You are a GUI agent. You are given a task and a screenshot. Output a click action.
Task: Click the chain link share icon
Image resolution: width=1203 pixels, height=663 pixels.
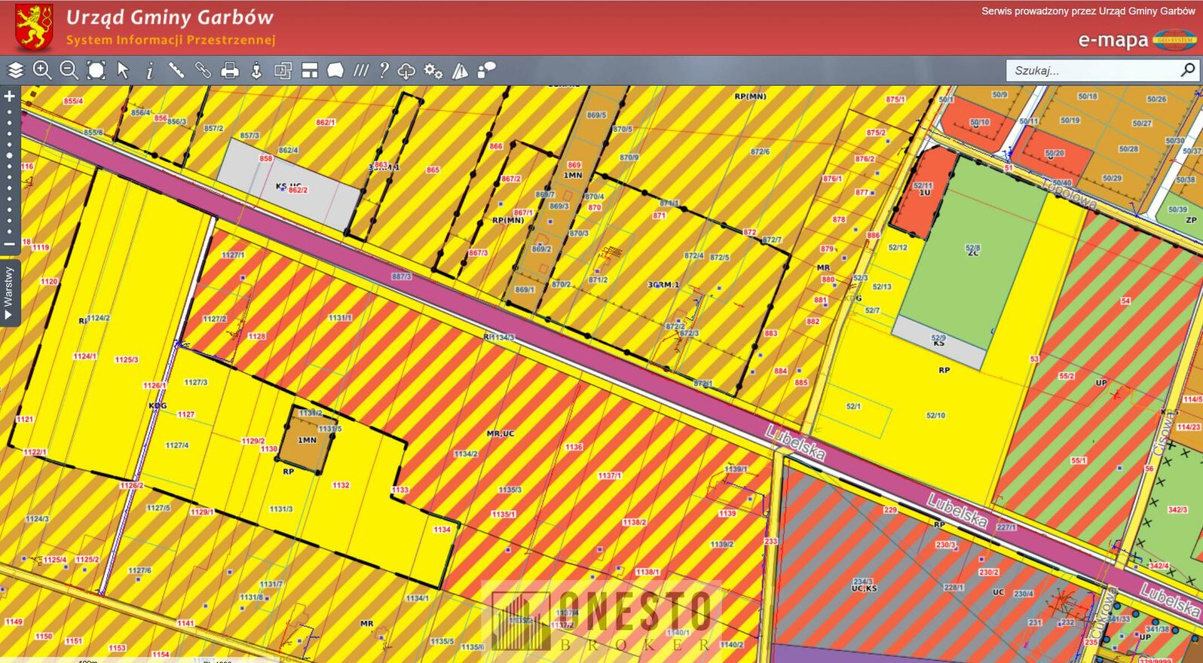click(203, 71)
